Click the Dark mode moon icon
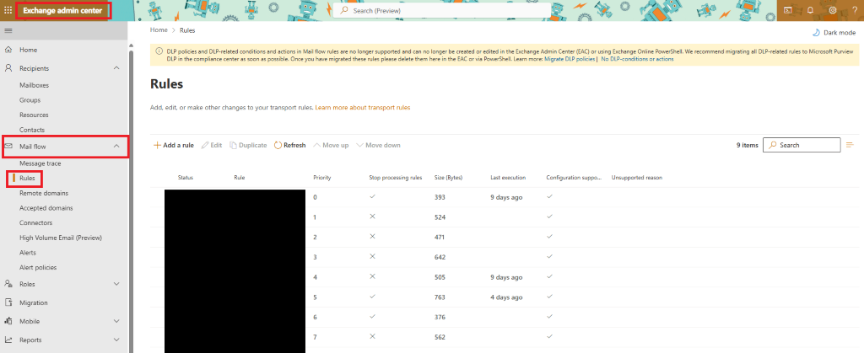 point(817,33)
